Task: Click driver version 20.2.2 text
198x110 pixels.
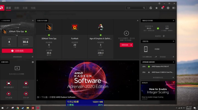Action: tap(149, 28)
